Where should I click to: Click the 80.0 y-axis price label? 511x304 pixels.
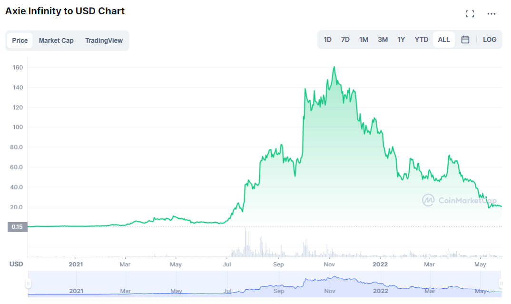[x=16, y=147]
